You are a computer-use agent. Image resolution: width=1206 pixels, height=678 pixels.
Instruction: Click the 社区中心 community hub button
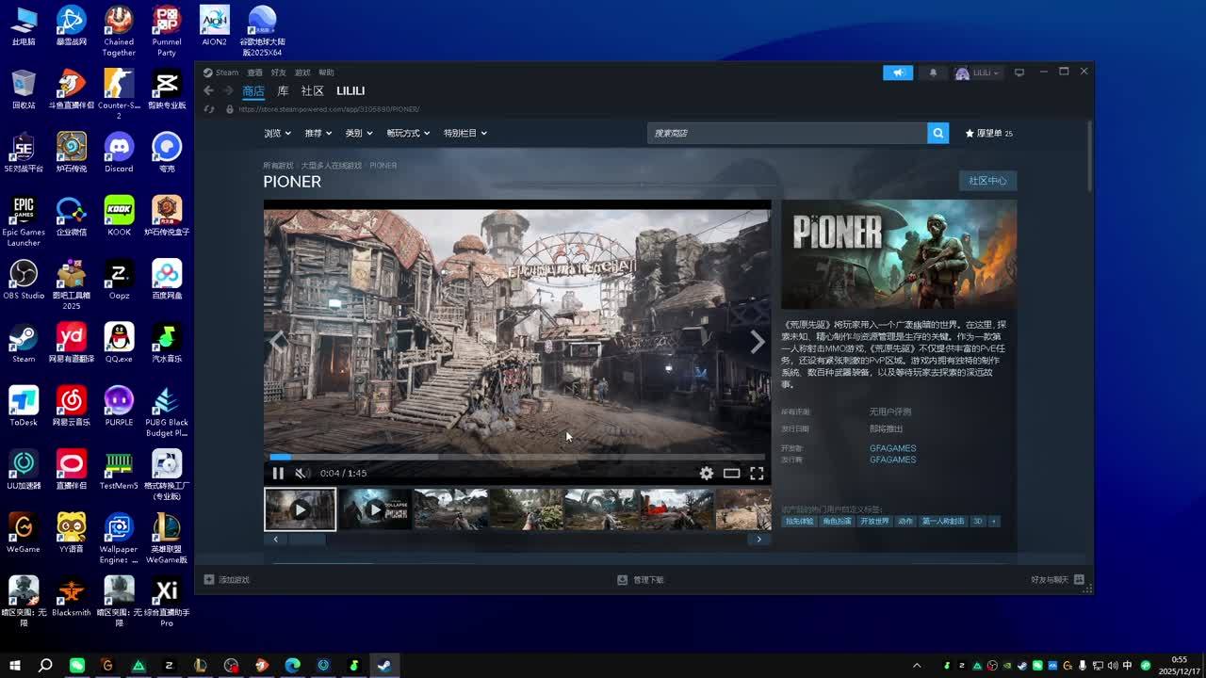click(x=986, y=181)
